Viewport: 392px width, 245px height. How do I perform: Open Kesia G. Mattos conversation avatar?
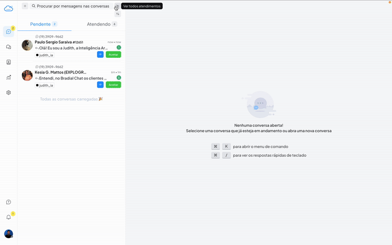point(27,75)
